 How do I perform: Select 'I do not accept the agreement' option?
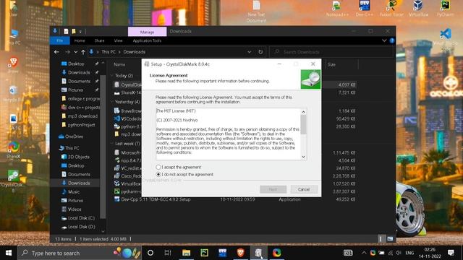click(x=158, y=175)
